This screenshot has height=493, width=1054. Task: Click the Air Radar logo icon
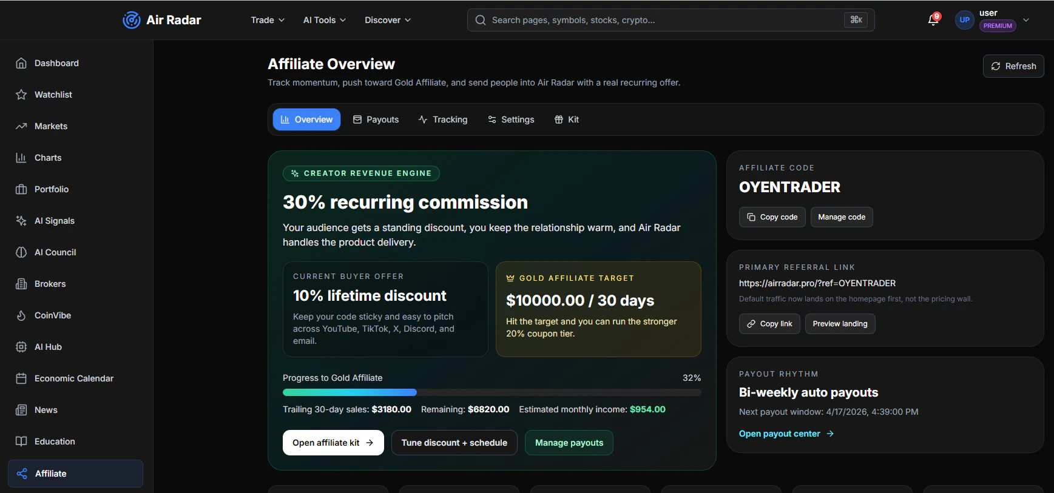tap(131, 20)
